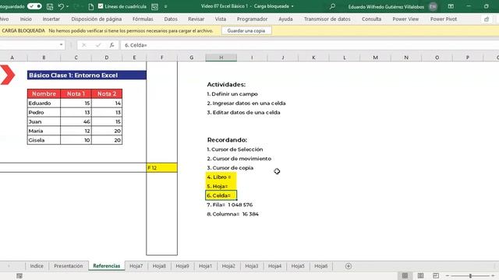Switch to the Hoja9 sheet tab

click(182, 266)
